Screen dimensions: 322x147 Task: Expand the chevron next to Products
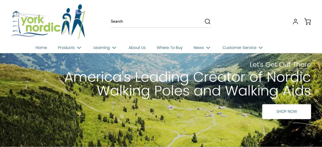pyautogui.click(x=79, y=48)
